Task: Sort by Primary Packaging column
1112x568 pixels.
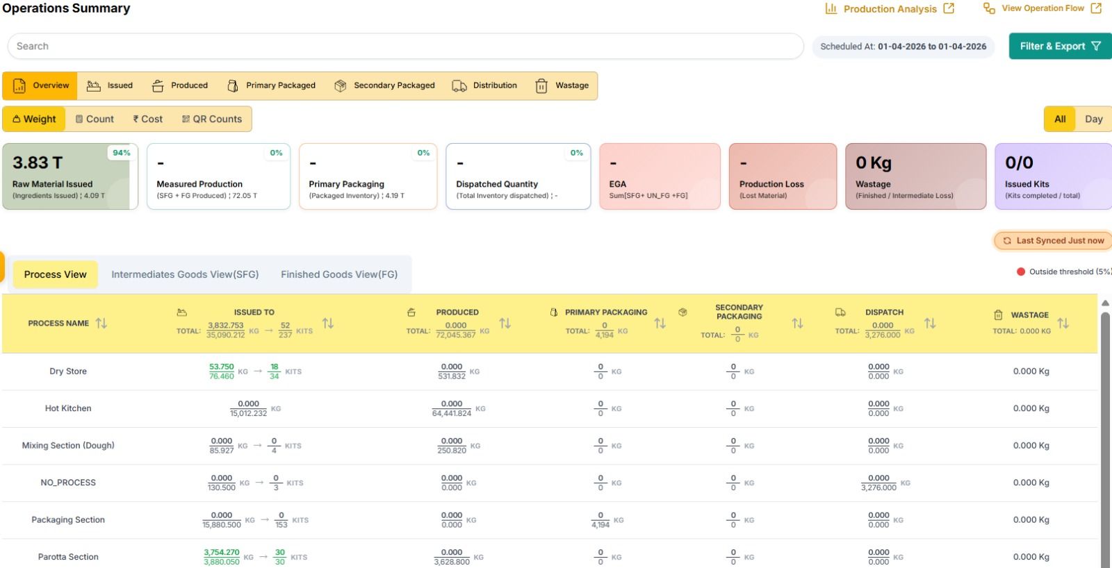Action: (660, 323)
